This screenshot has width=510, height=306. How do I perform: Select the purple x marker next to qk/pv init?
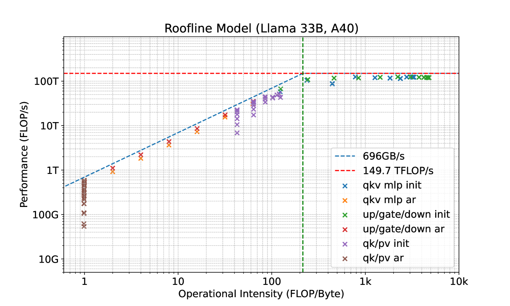pyautogui.click(x=345, y=244)
